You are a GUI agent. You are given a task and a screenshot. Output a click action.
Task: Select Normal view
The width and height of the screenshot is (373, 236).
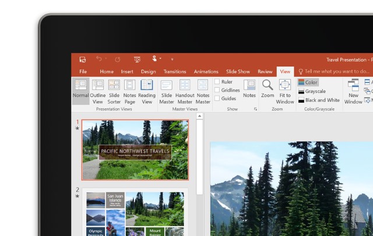pos(80,91)
